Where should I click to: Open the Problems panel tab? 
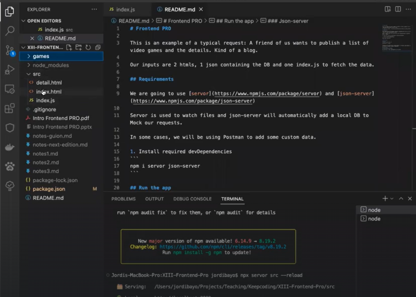click(124, 199)
